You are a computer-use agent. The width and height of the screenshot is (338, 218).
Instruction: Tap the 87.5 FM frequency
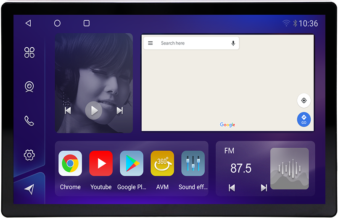[x=241, y=168]
